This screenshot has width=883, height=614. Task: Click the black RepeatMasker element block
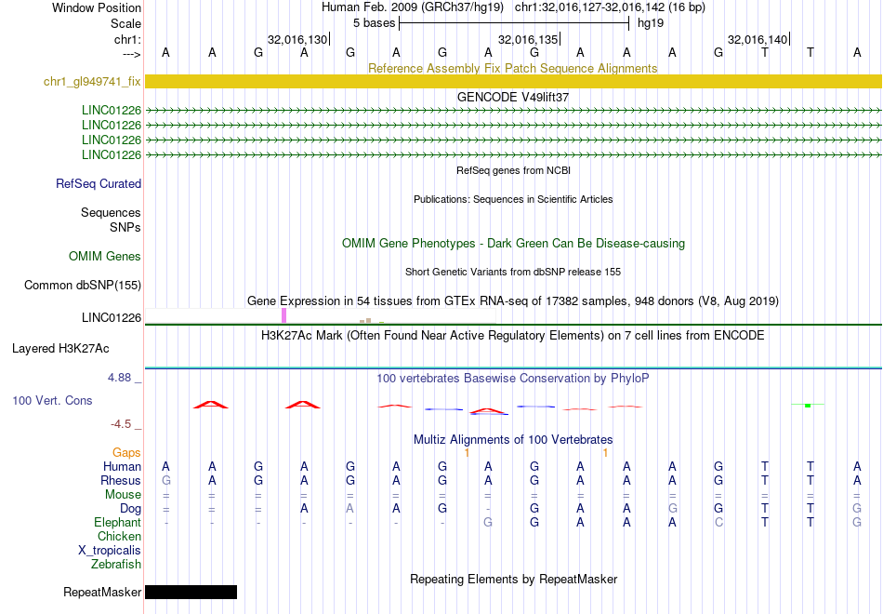(x=191, y=592)
